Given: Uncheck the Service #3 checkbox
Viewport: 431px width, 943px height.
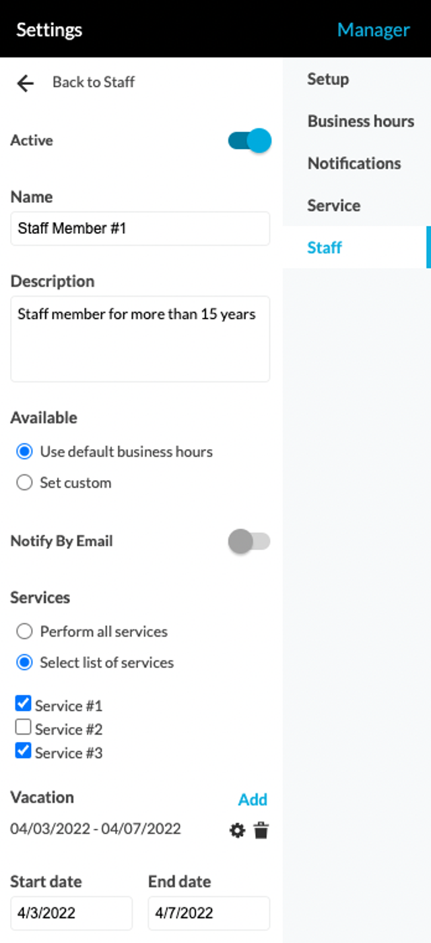Looking at the screenshot, I should pos(24,750).
